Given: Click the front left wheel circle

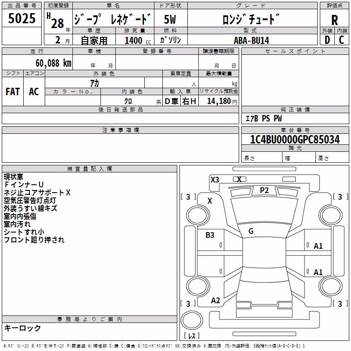Looking at the screenshot, I should coord(198,215).
